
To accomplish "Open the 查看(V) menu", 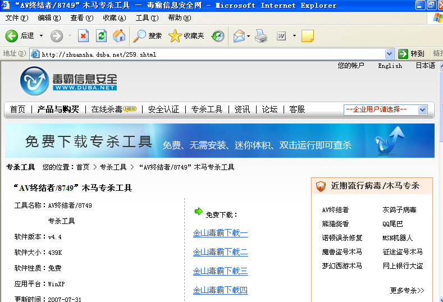I will coord(81,18).
